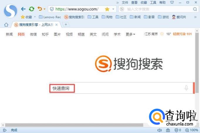Expand the menu bar overflow chevron
This screenshot has width=200, height=133.
(x=118, y=3)
